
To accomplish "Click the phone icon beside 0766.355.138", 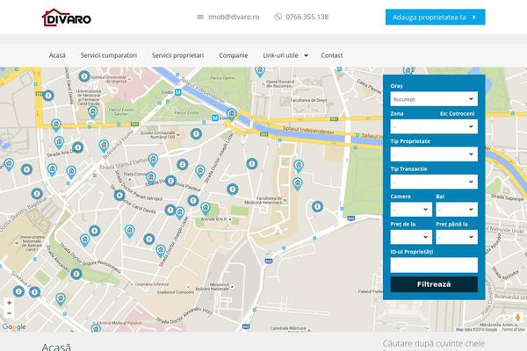I will (278, 17).
